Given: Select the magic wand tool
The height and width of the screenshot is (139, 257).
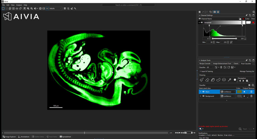Looking at the screenshot, I should coord(229,80).
